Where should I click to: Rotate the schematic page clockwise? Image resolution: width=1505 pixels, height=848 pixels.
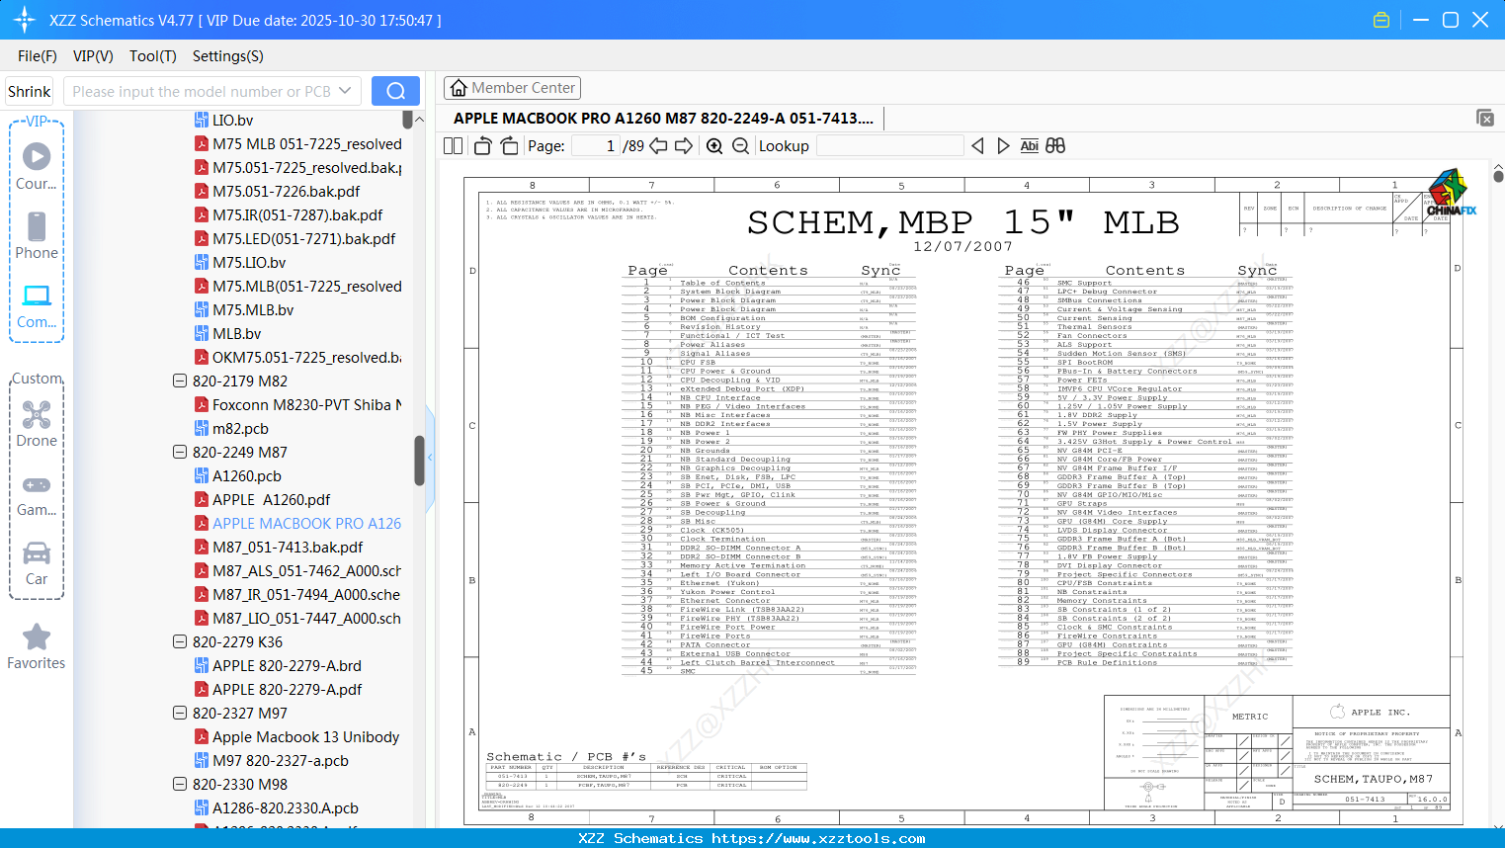point(509,145)
